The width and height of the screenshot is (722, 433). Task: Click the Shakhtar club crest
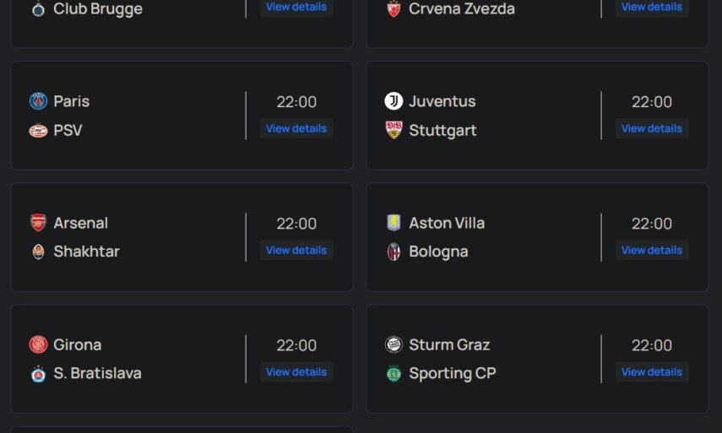[x=38, y=252]
